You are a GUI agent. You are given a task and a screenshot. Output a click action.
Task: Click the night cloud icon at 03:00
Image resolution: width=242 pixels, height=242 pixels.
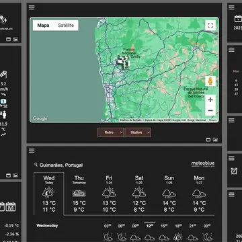[x=108, y=237]
